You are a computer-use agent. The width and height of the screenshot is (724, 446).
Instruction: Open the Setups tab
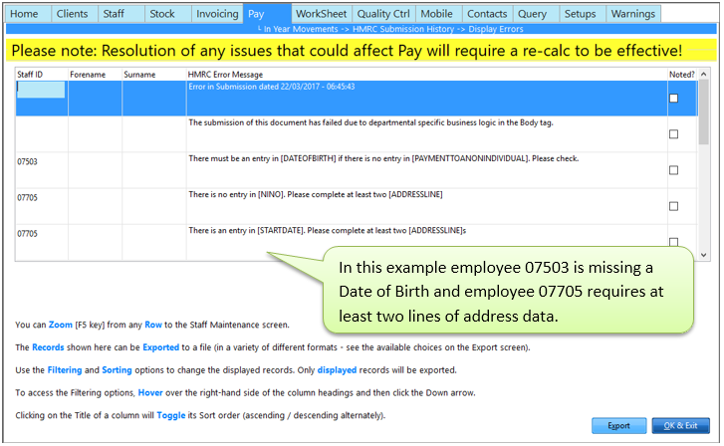pyautogui.click(x=579, y=14)
